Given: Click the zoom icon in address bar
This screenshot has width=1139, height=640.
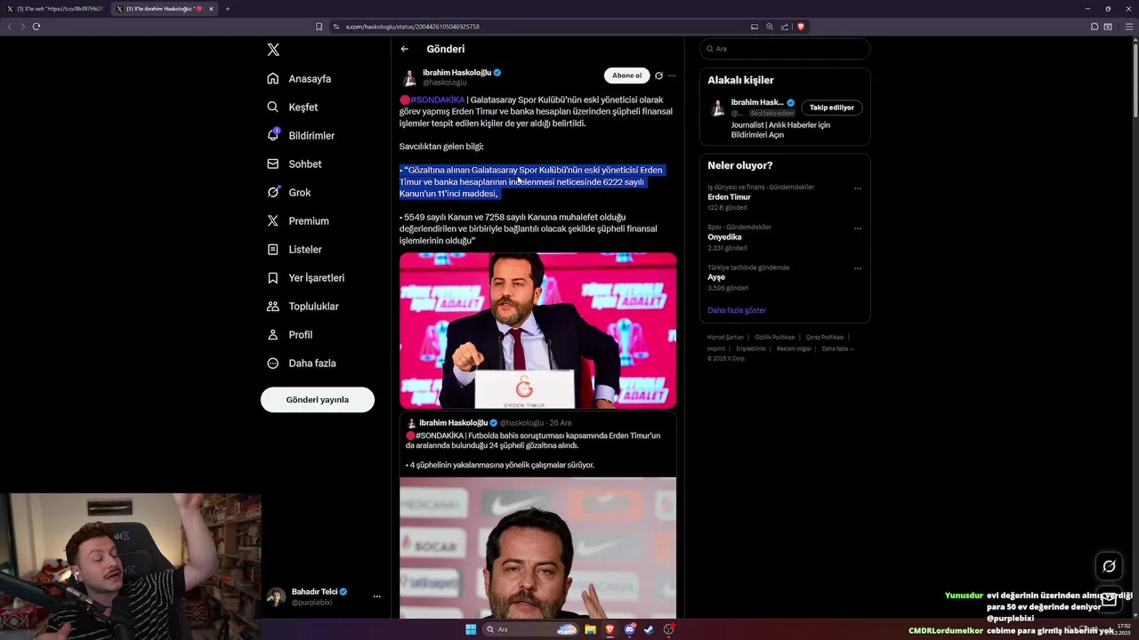Looking at the screenshot, I should [x=770, y=27].
